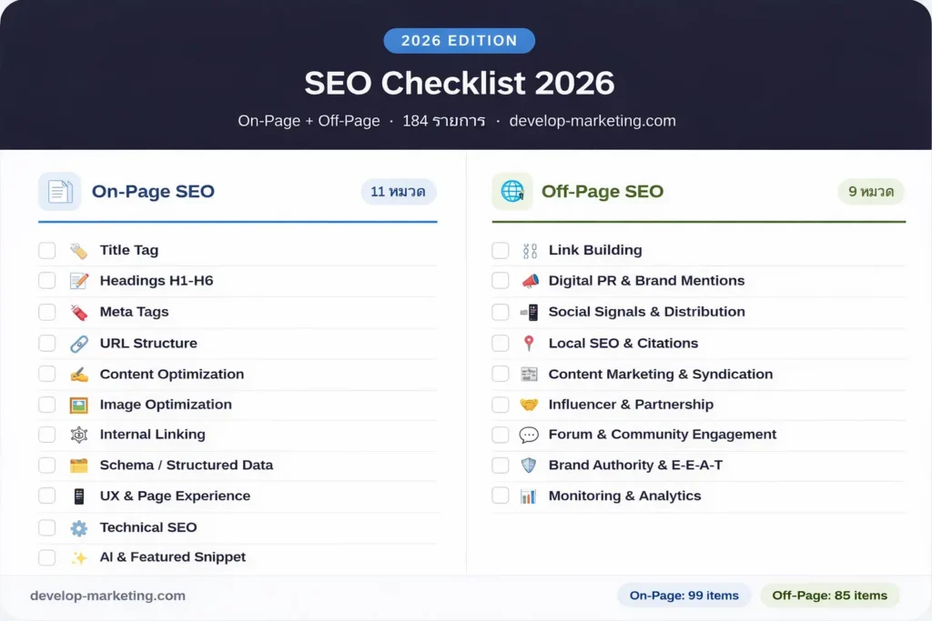Click the On-Page: 99 items pill
The image size is (932, 621).
click(x=684, y=596)
